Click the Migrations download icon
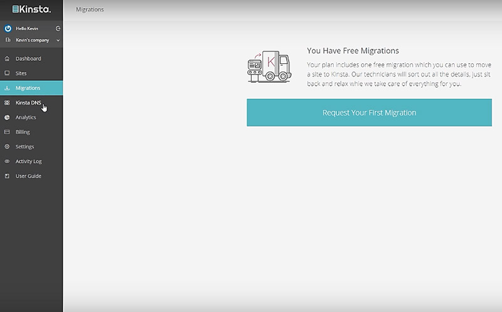This screenshot has width=502, height=312. click(x=7, y=88)
